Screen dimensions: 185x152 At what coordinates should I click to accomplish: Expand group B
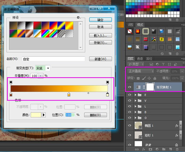pyautogui.click(x=135, y=112)
